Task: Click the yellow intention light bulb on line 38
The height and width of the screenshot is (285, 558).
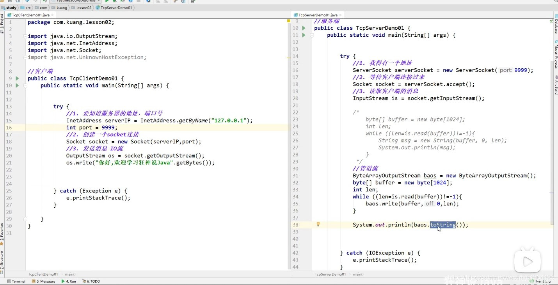Action: point(318,224)
